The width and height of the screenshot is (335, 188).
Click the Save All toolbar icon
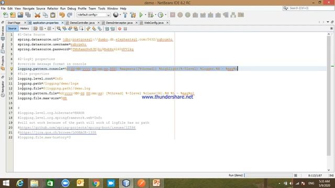coord(28,15)
